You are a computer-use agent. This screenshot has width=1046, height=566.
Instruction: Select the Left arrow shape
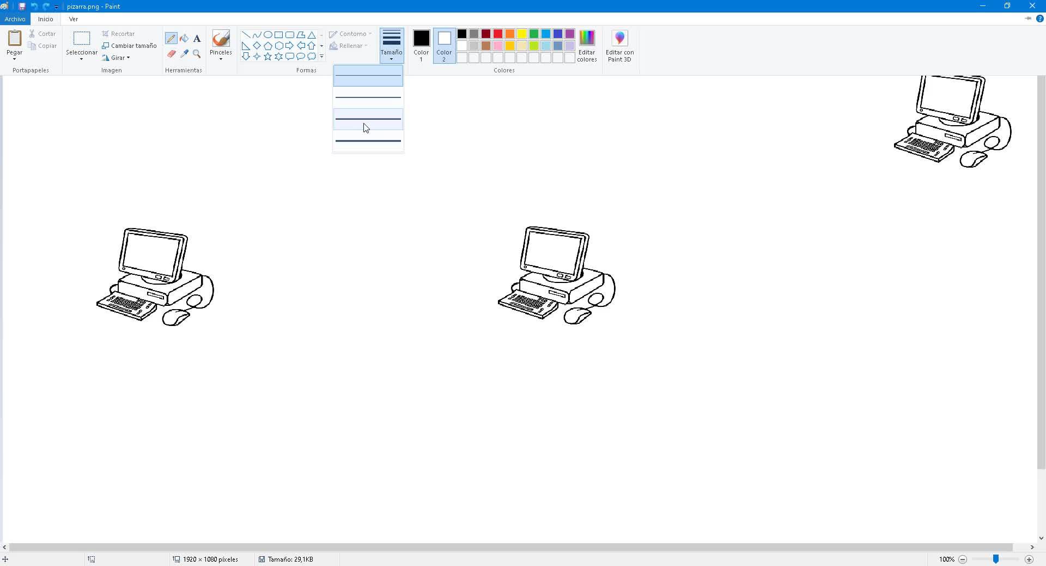(x=300, y=46)
